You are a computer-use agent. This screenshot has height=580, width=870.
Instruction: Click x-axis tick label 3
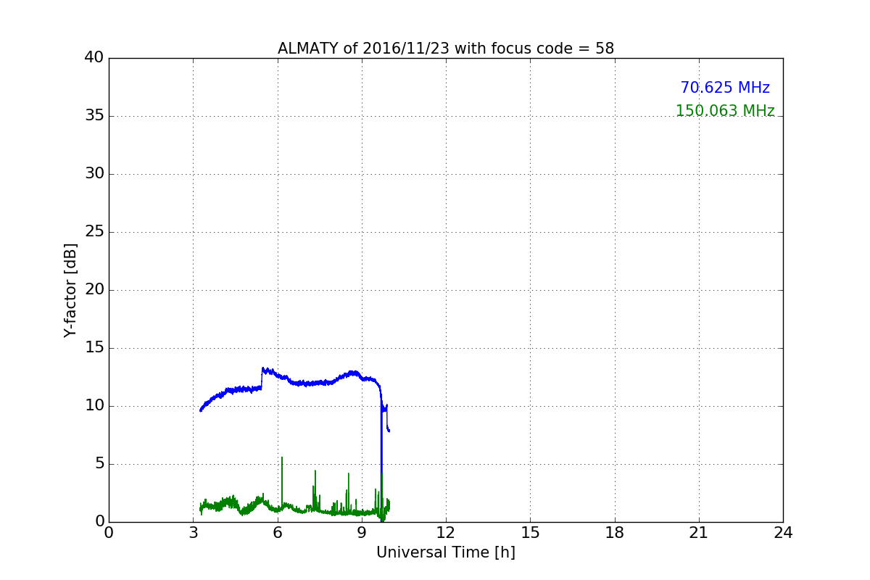[193, 533]
